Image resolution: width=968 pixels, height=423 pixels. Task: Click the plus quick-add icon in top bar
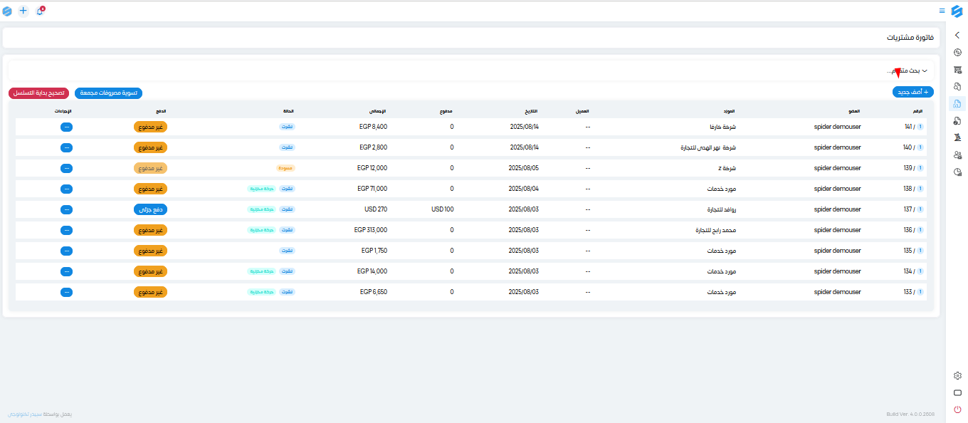pyautogui.click(x=23, y=11)
